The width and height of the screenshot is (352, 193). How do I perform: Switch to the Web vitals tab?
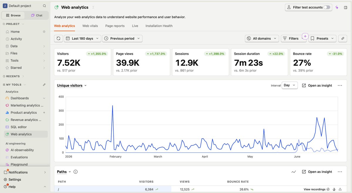click(90, 26)
